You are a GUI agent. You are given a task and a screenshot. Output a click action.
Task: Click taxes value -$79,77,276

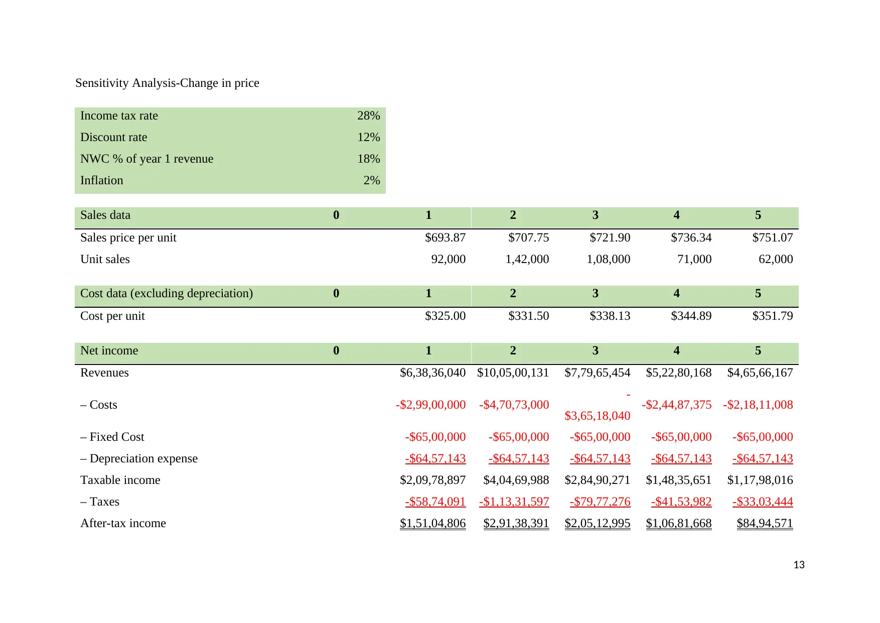pyautogui.click(x=600, y=502)
